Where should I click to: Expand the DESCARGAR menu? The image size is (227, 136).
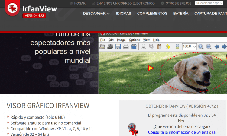coord(96,14)
